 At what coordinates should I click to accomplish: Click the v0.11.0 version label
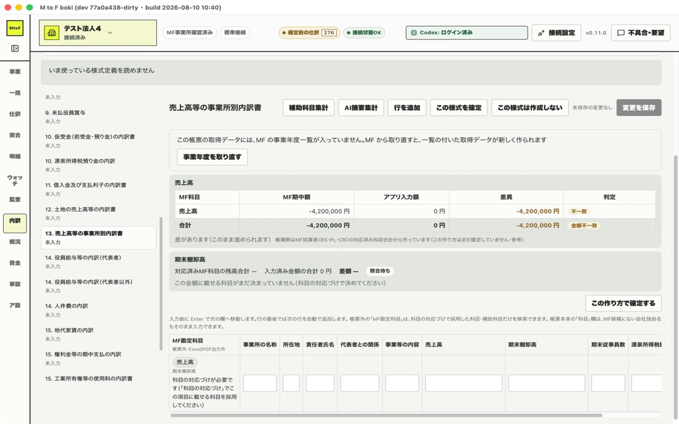coord(596,33)
